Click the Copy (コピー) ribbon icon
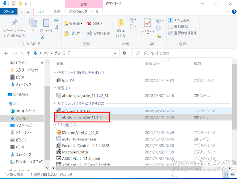Image resolution: width=237 pixels, height=179 pixels. [x=33, y=25]
